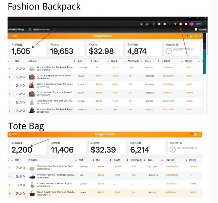Click the plus icon in the Covelin row
The image size is (218, 203).
point(17,185)
